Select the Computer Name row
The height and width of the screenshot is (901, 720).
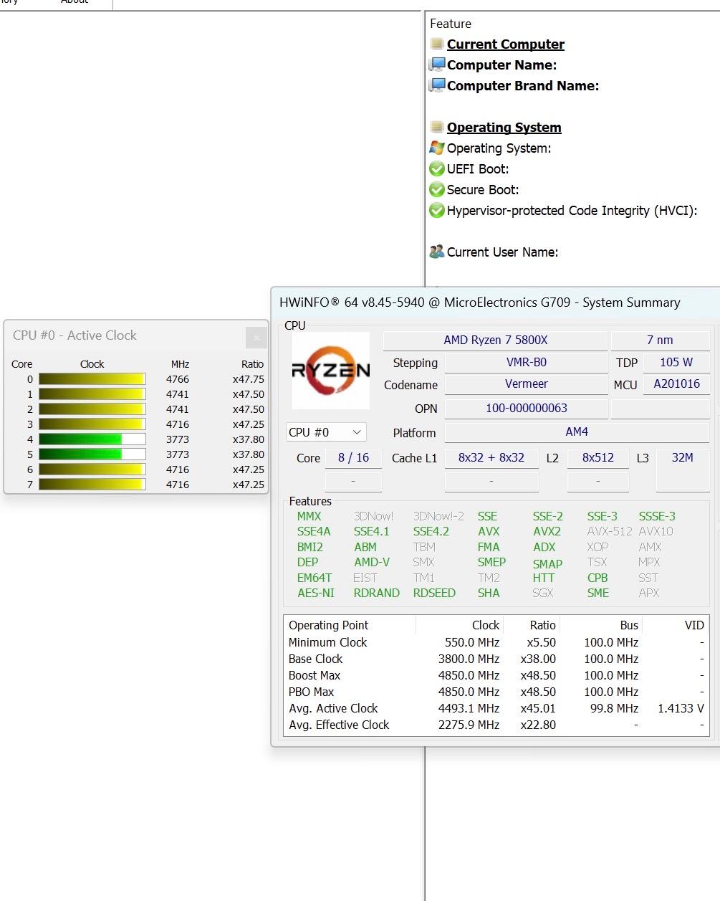pos(501,65)
